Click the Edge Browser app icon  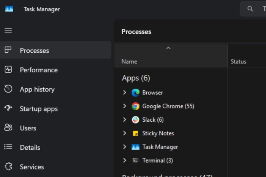pos(135,92)
